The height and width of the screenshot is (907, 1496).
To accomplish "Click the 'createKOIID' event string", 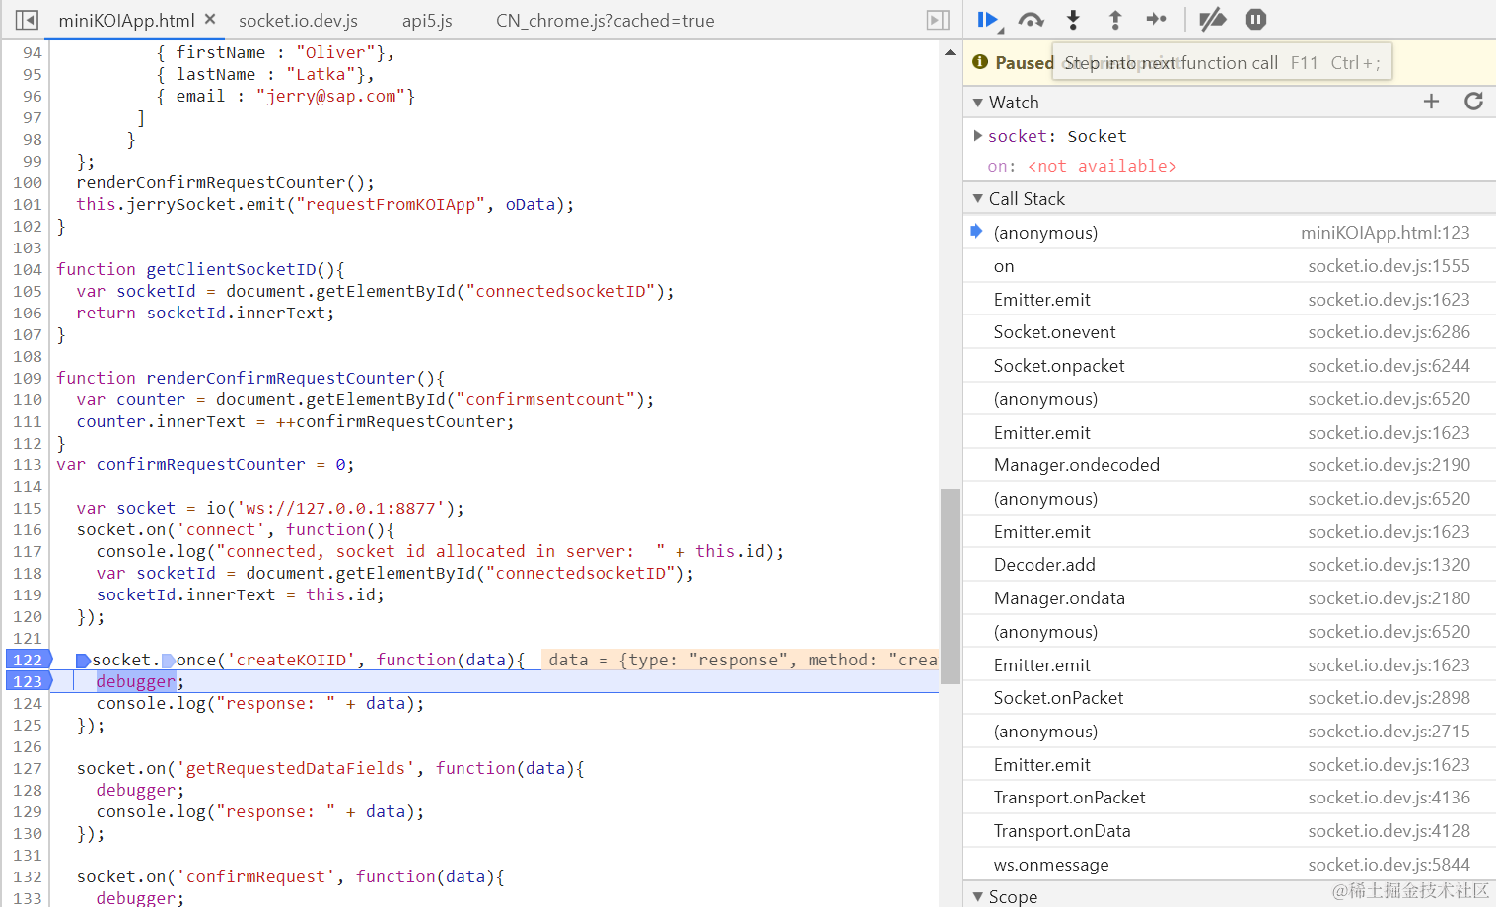I will click(x=287, y=660).
